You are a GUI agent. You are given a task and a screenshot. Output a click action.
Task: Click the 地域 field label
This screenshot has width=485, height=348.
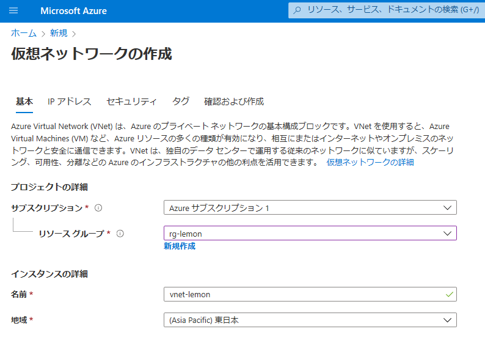pos(19,320)
